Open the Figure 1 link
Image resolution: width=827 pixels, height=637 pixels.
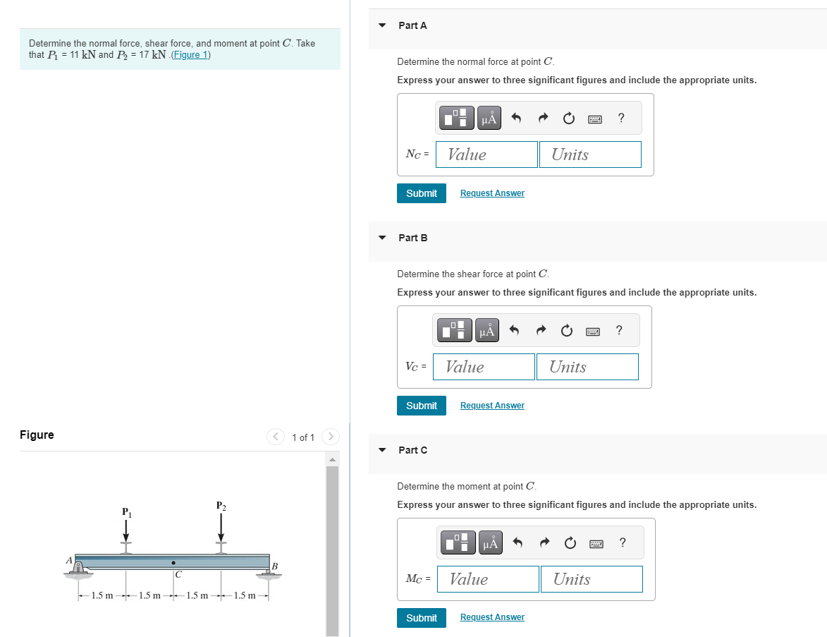pos(190,54)
